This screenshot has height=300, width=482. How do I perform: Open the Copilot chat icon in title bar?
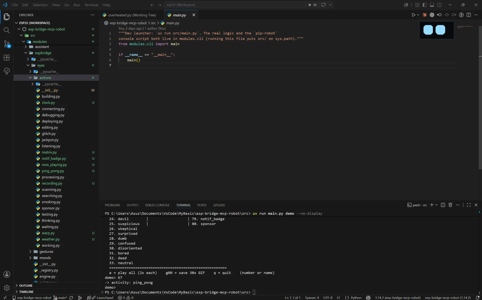point(324,5)
